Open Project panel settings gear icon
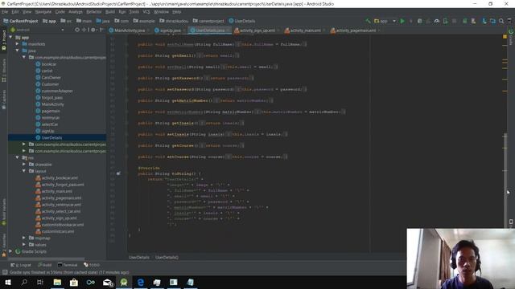This screenshot has height=289, width=515. pos(93,30)
